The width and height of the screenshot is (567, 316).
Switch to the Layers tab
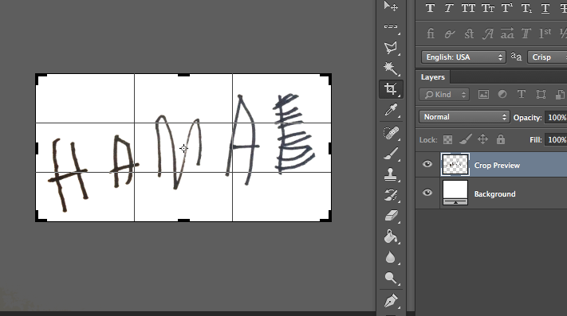[432, 77]
